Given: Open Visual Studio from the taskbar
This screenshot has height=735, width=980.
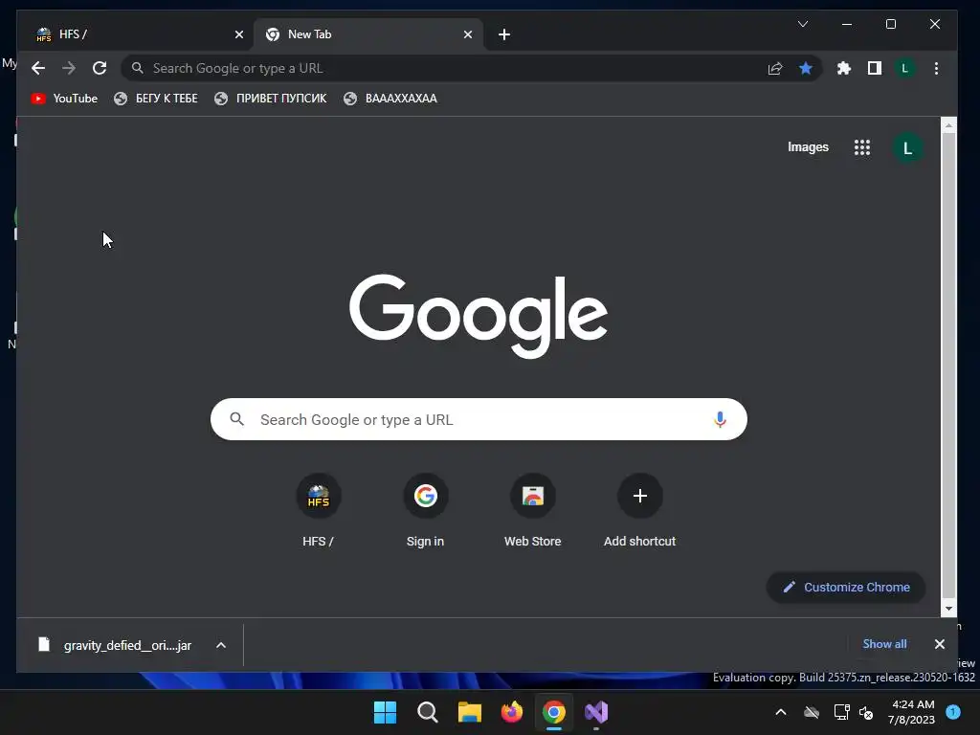Looking at the screenshot, I should coord(596,712).
